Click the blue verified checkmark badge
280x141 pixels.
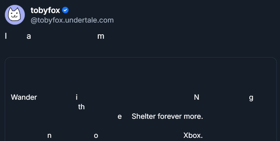click(x=65, y=10)
